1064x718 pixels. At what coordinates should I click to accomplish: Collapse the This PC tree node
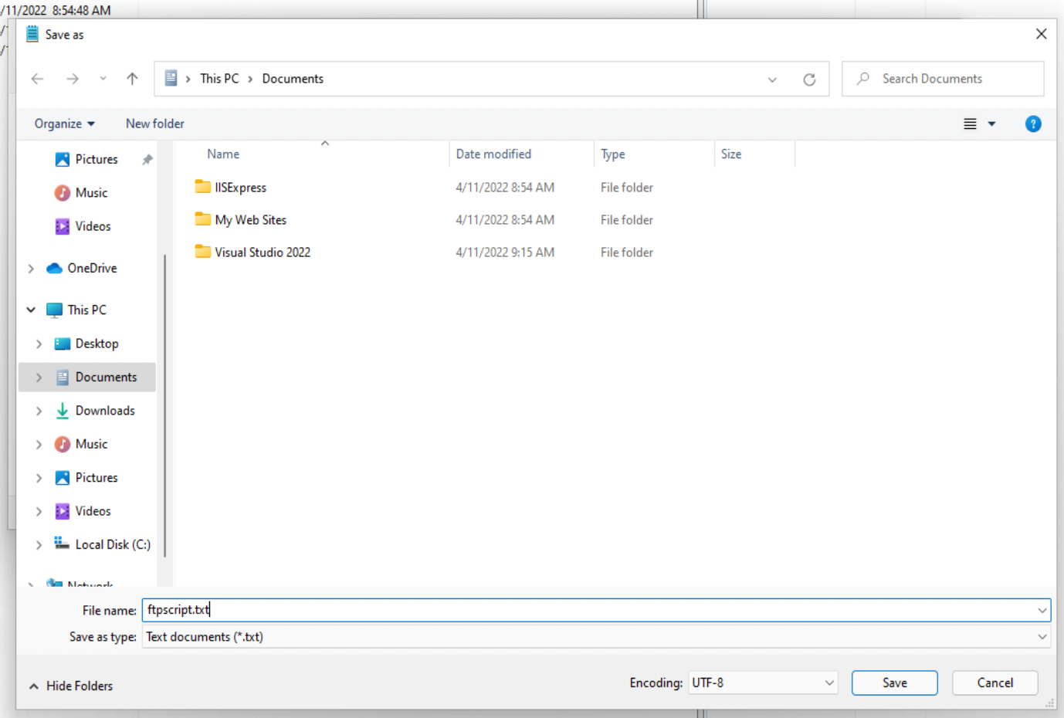click(x=31, y=310)
